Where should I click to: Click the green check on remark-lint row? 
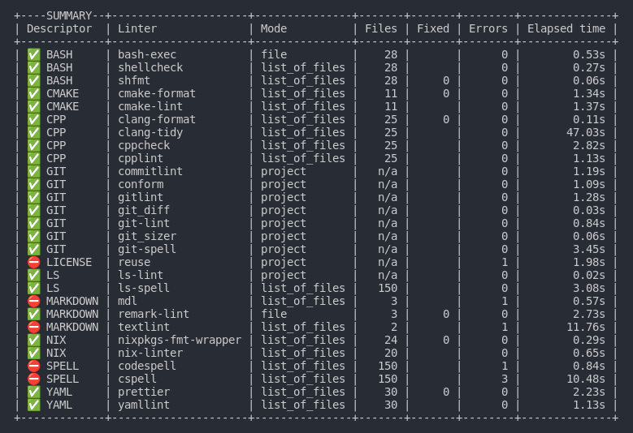33,314
